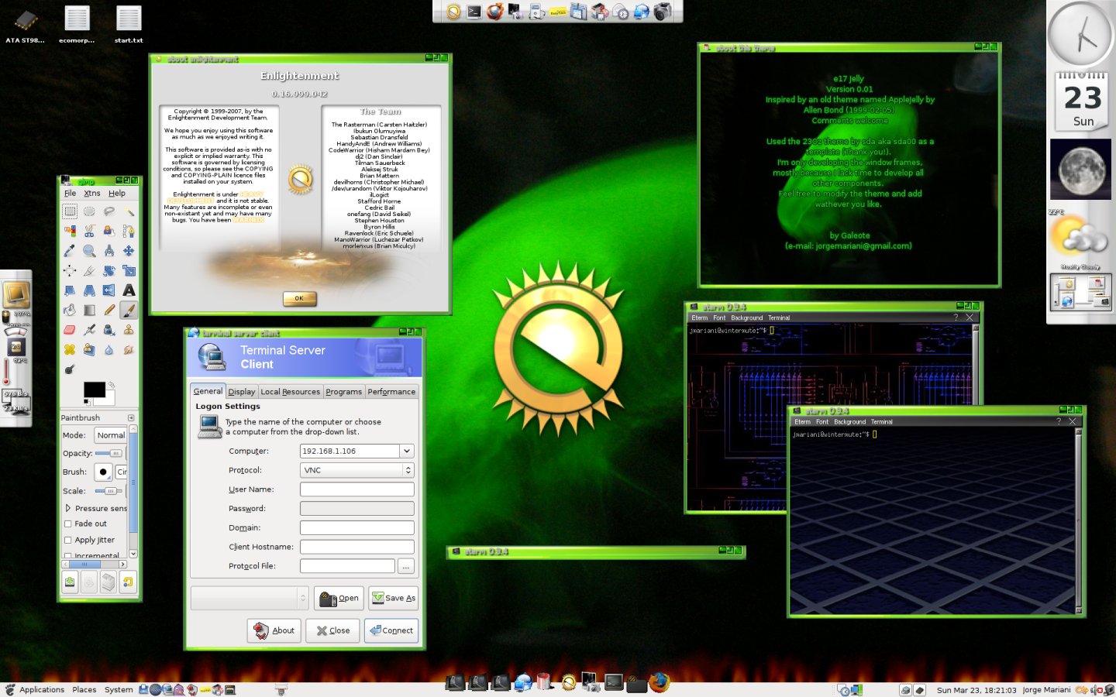Screen dimensions: 1116x697
Task: Open the GIMP Help menu
Action: tap(117, 193)
